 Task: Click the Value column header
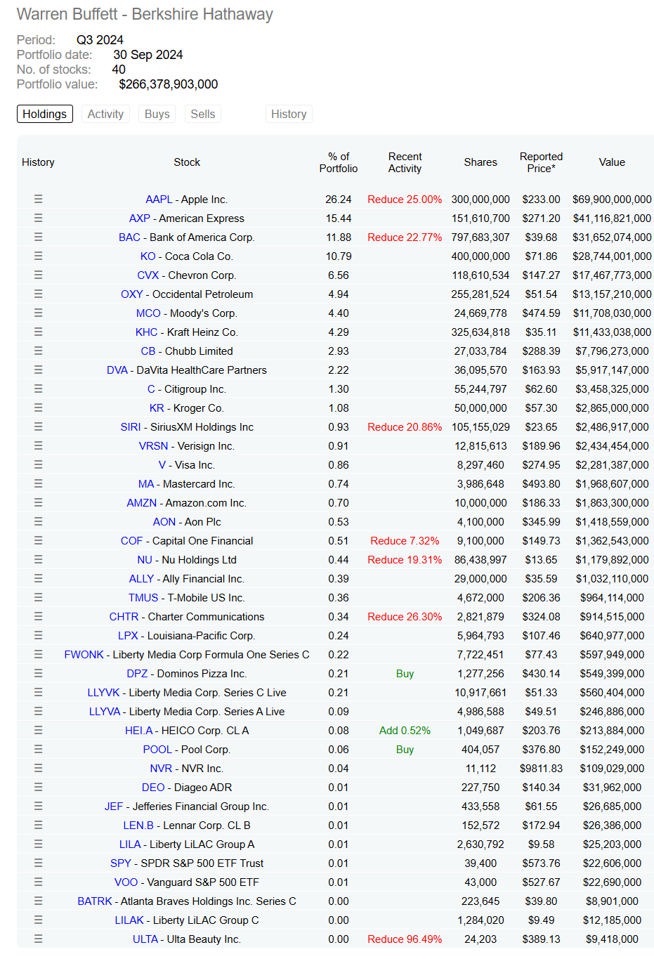[612, 162]
